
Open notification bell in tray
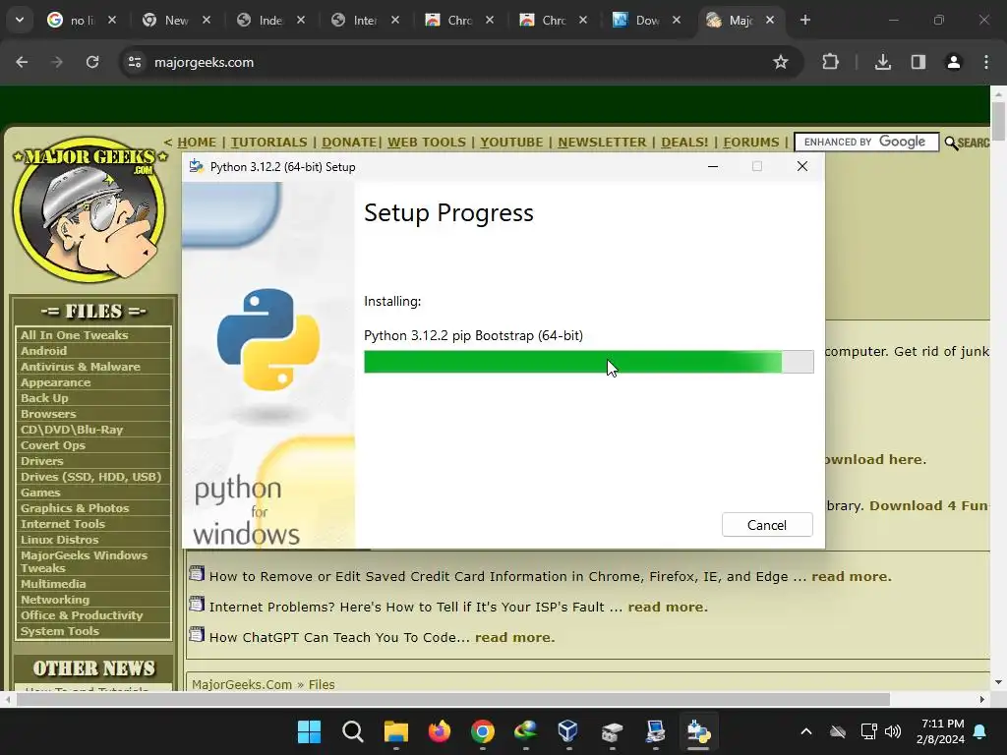[x=980, y=731]
